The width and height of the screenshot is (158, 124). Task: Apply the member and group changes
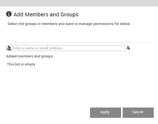105,112
